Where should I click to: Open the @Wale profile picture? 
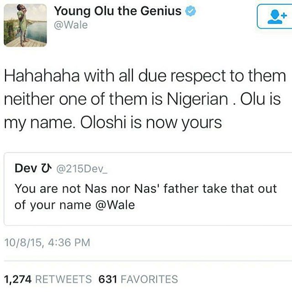[x=26, y=25]
